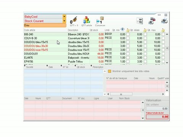The height and width of the screenshot is (137, 183).
Task: Select the BIB-240 article row
Action: [95, 34]
